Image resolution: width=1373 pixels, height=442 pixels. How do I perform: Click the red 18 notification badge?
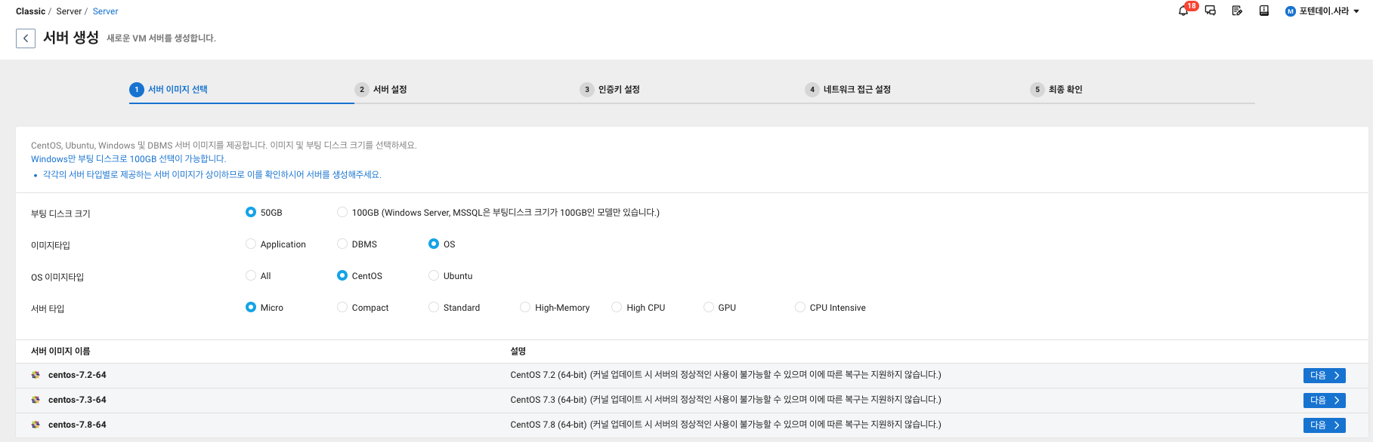1192,6
